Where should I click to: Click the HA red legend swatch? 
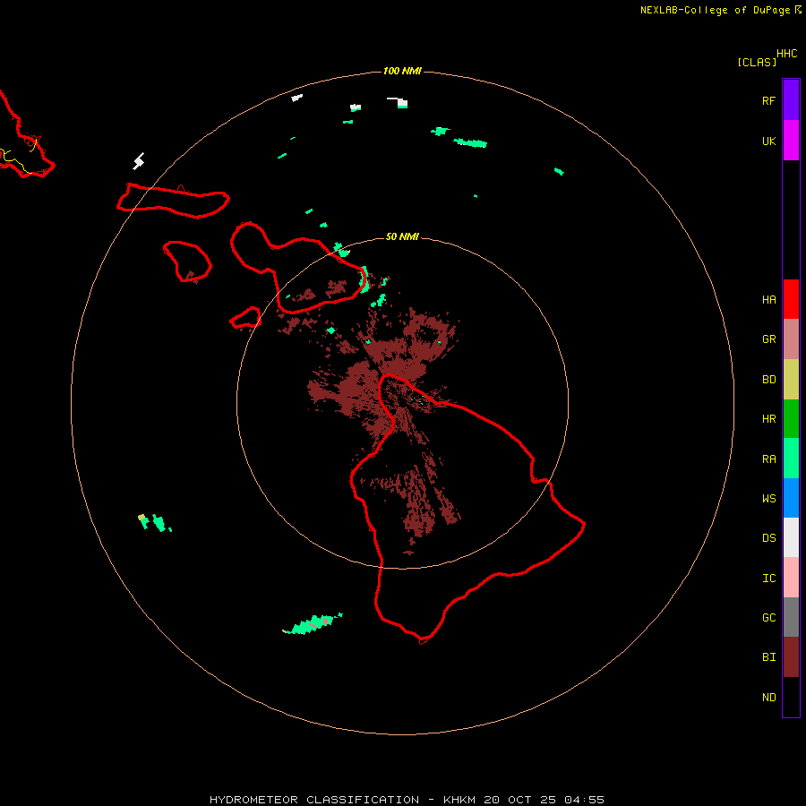coord(791,299)
